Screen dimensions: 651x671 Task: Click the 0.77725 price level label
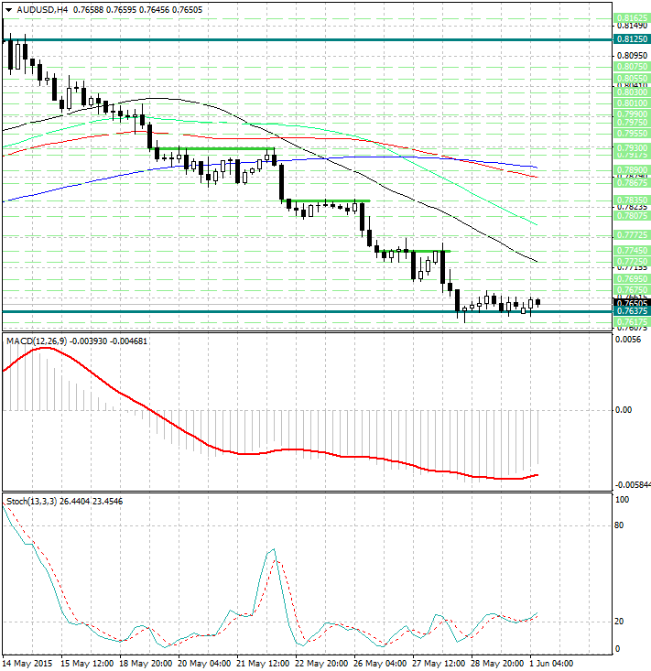[632, 235]
